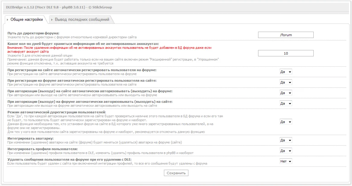Open the Режим автоматической дорегистрации dropdown
Screen dimensions: 352x186
[x=285, y=122]
